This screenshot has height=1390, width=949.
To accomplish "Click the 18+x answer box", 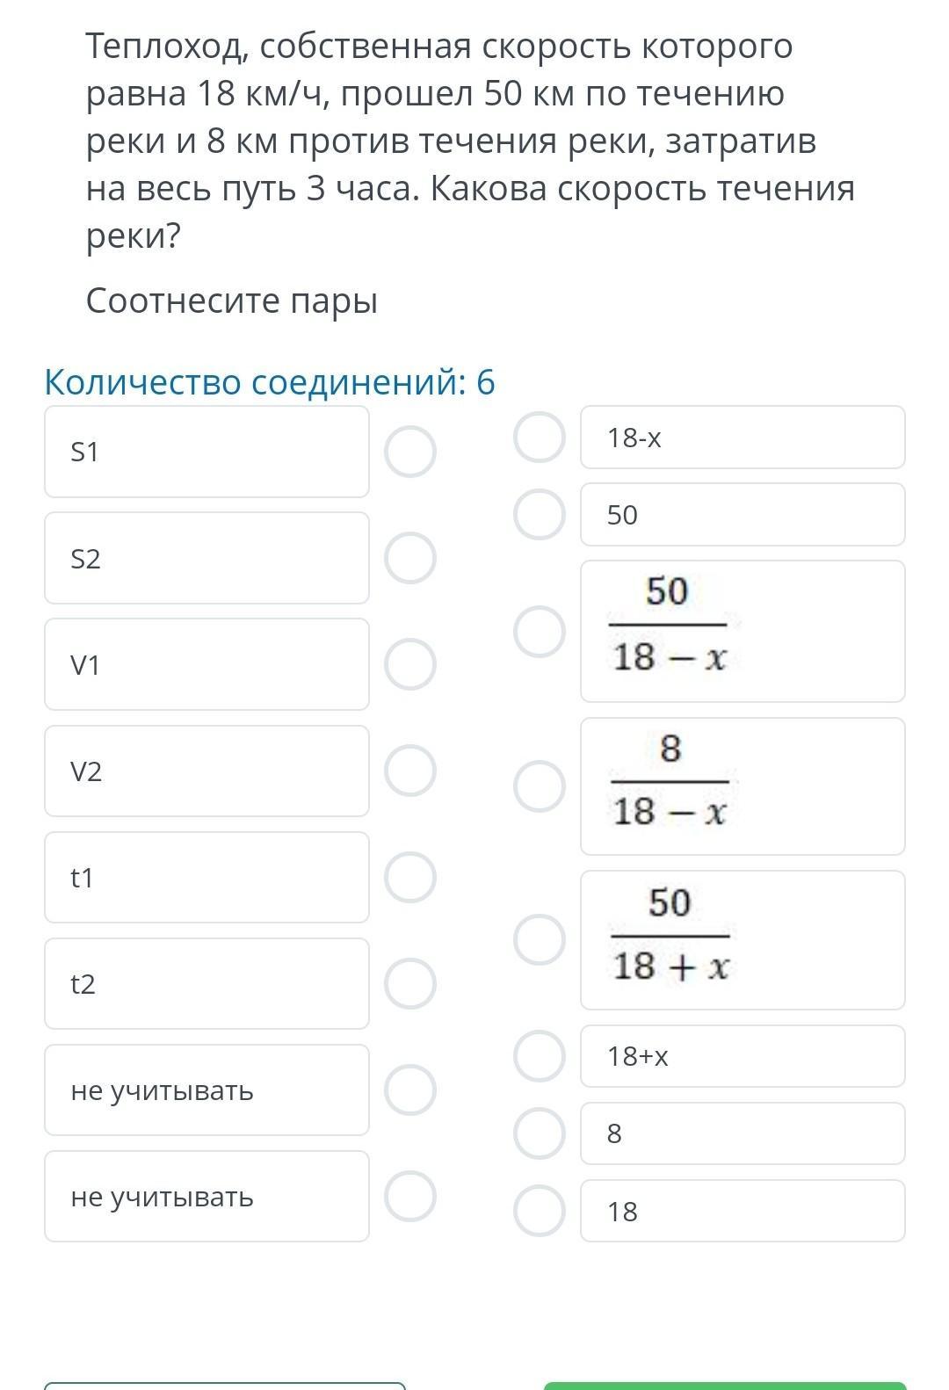I will pos(743,1056).
